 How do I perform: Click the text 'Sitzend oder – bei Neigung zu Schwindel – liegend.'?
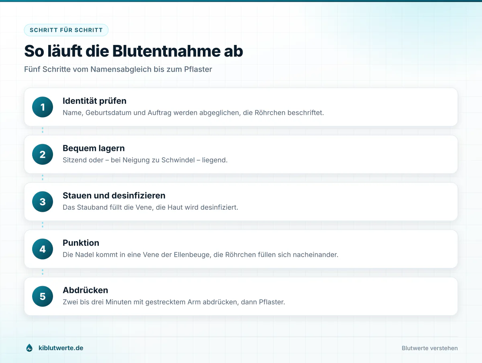tap(145, 160)
